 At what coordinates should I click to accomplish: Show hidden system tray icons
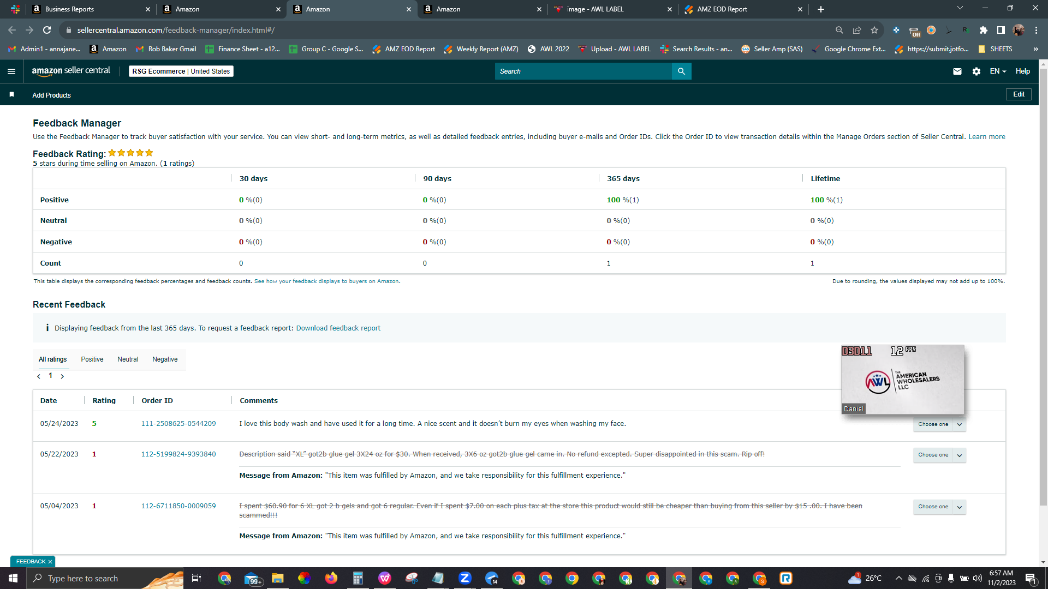898,578
